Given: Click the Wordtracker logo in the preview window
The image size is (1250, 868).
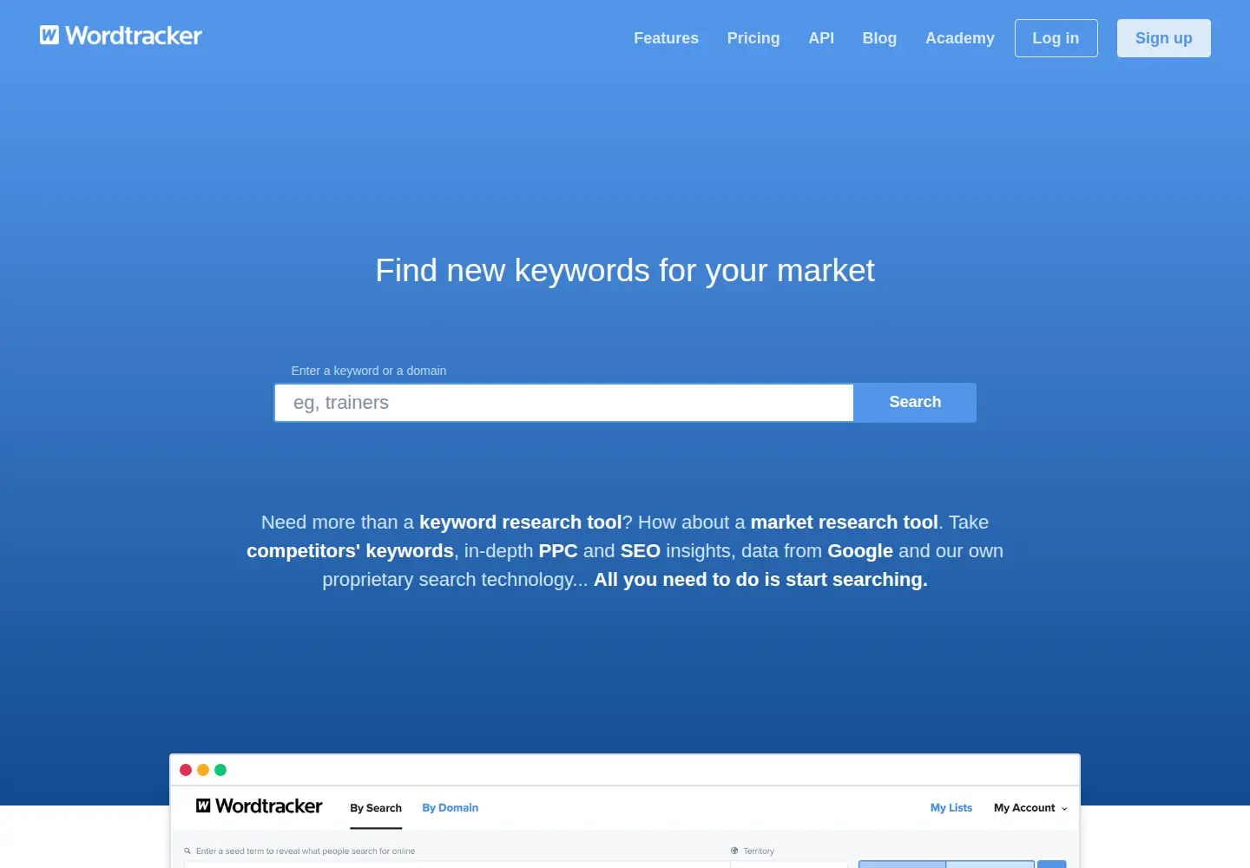Looking at the screenshot, I should pyautogui.click(x=259, y=806).
